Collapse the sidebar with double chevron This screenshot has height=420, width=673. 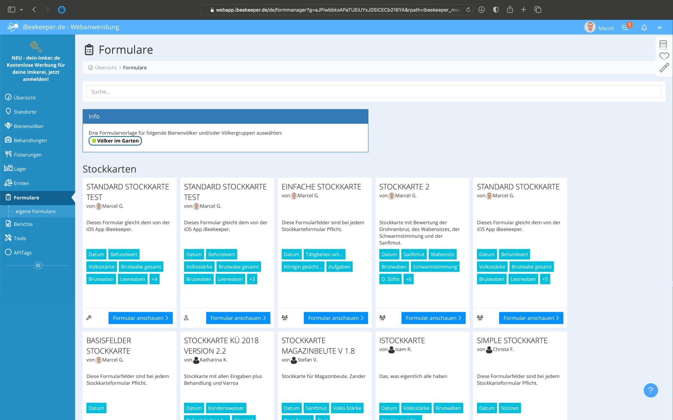(38, 266)
